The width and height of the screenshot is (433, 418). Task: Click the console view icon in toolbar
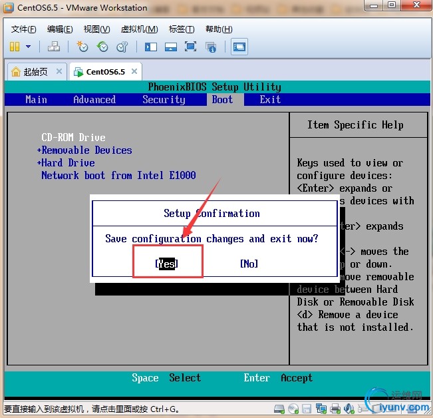(239, 47)
